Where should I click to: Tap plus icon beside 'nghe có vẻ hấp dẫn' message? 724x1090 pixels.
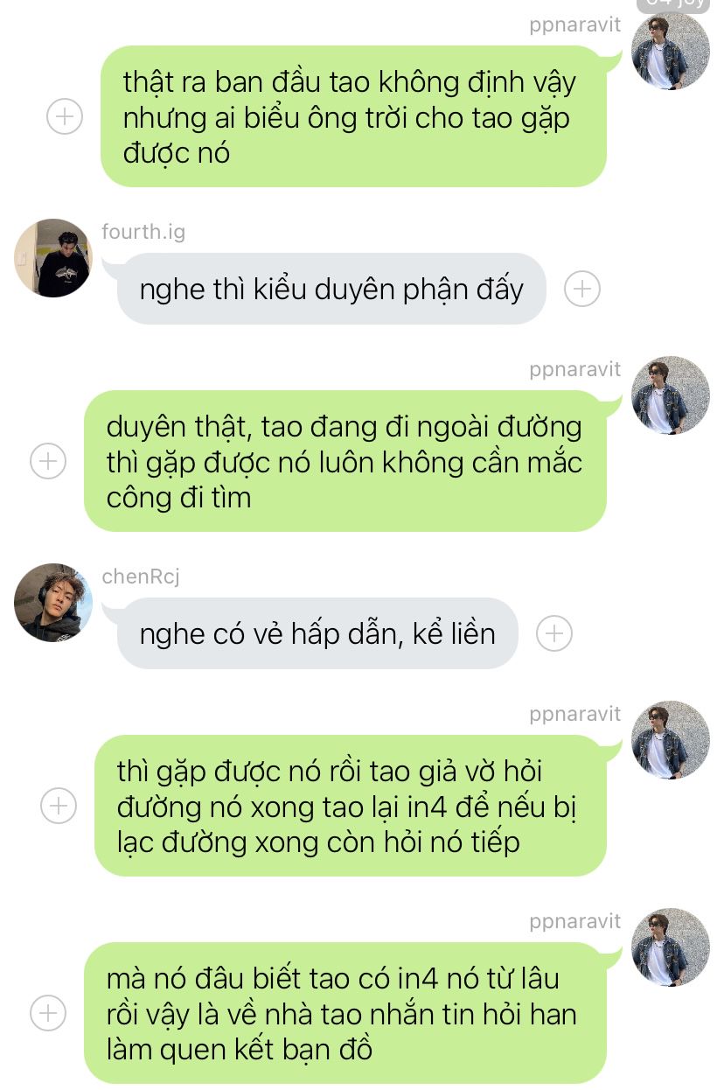tap(554, 633)
